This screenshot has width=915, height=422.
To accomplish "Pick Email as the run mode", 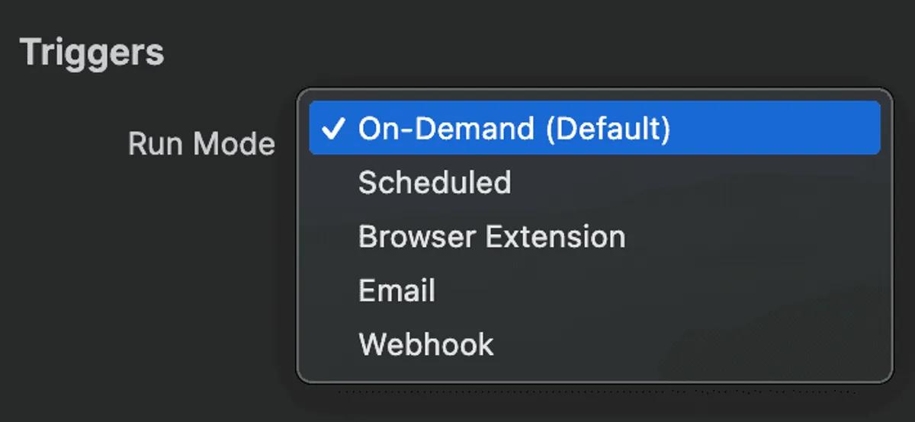I will 396,291.
